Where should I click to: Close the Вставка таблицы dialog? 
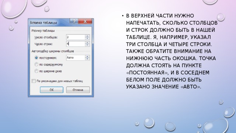pos(85,21)
